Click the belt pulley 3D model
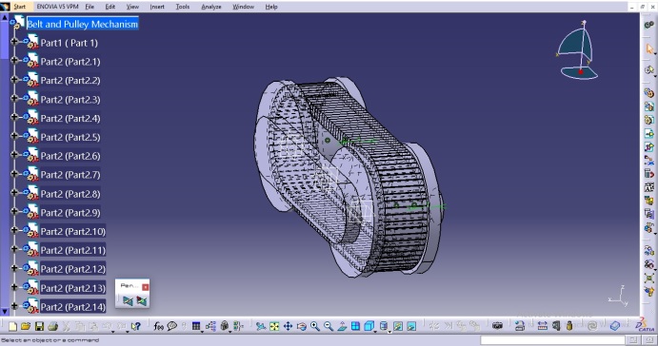 pos(349,176)
